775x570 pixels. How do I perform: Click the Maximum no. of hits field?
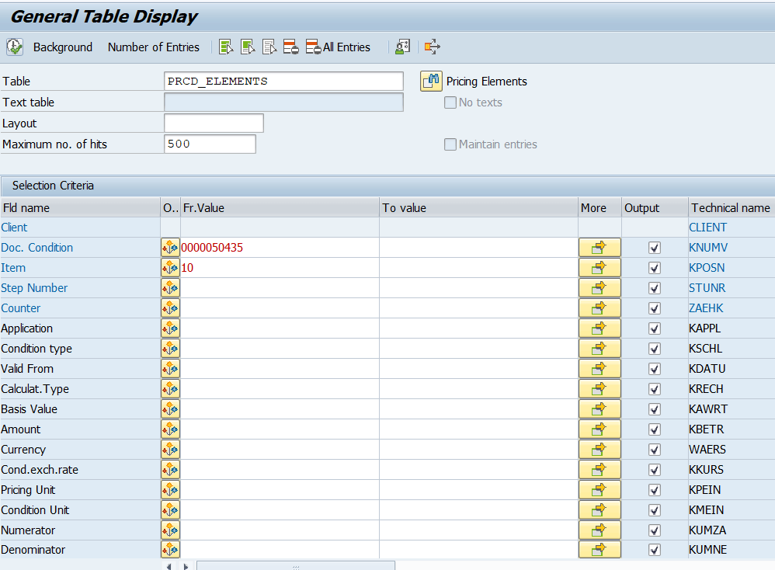point(210,144)
